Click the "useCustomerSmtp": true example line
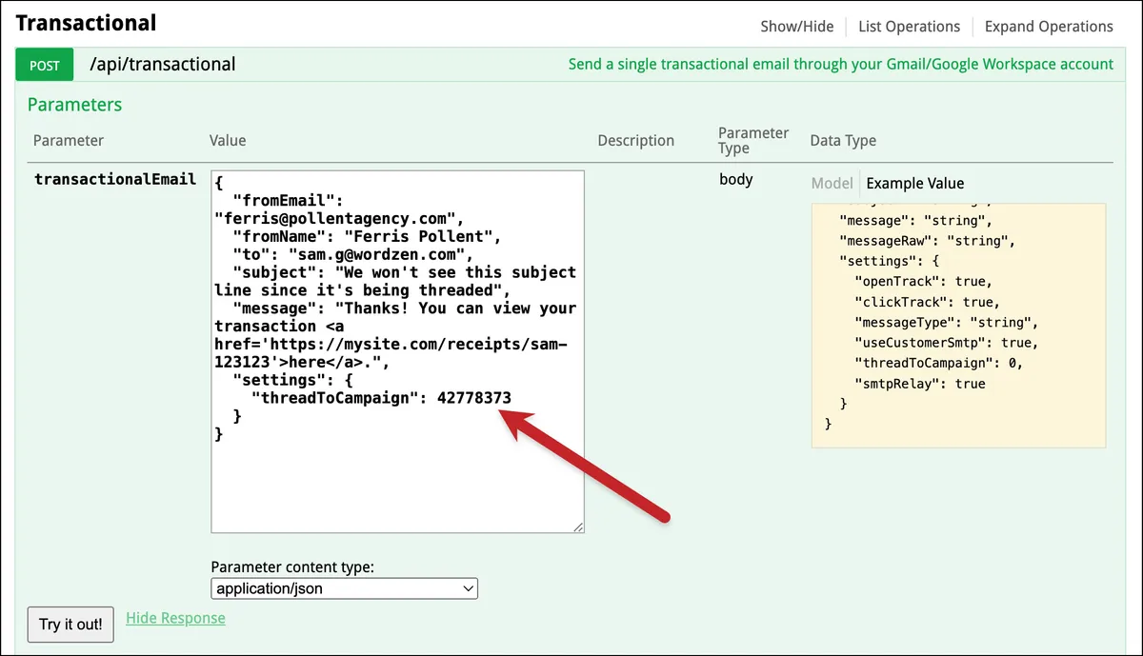The image size is (1143, 656). 947,343
